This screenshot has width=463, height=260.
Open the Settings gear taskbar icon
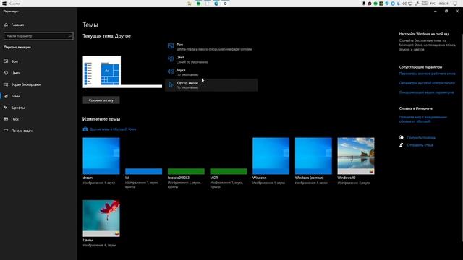point(225,4)
